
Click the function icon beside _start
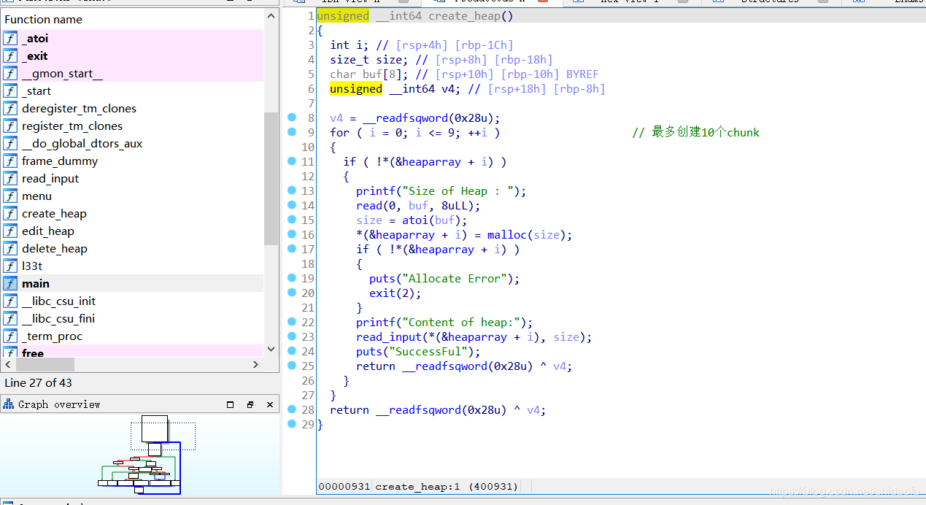click(x=10, y=91)
